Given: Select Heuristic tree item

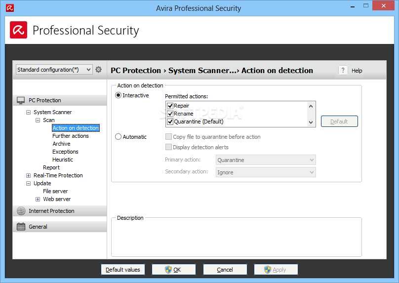Looking at the screenshot, I should click(63, 160).
